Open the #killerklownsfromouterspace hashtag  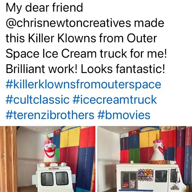coord(83,84)
